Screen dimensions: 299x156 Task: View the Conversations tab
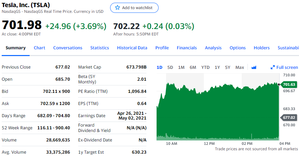coord(68,48)
